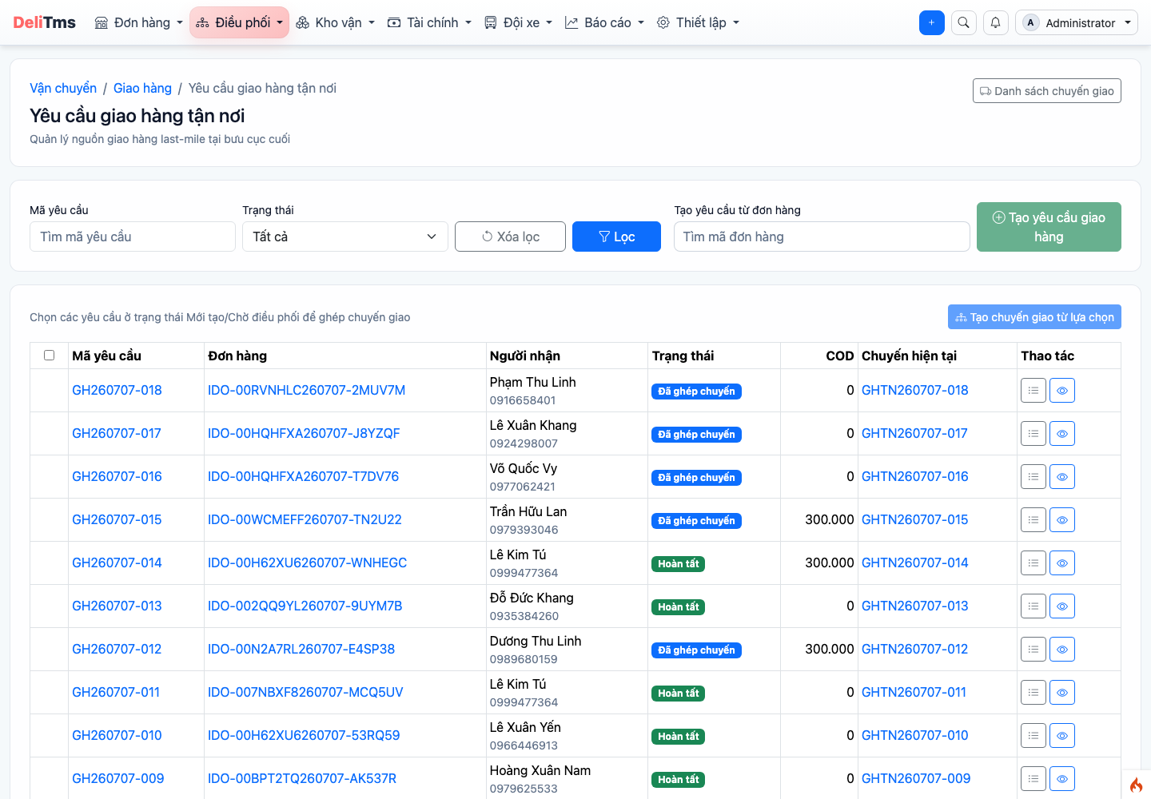Open list action icon for GH260707-012
The image size is (1151, 799).
click(1034, 650)
